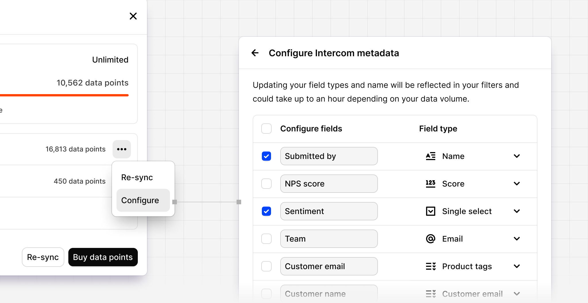Click the Product tags field type icon

point(430,266)
